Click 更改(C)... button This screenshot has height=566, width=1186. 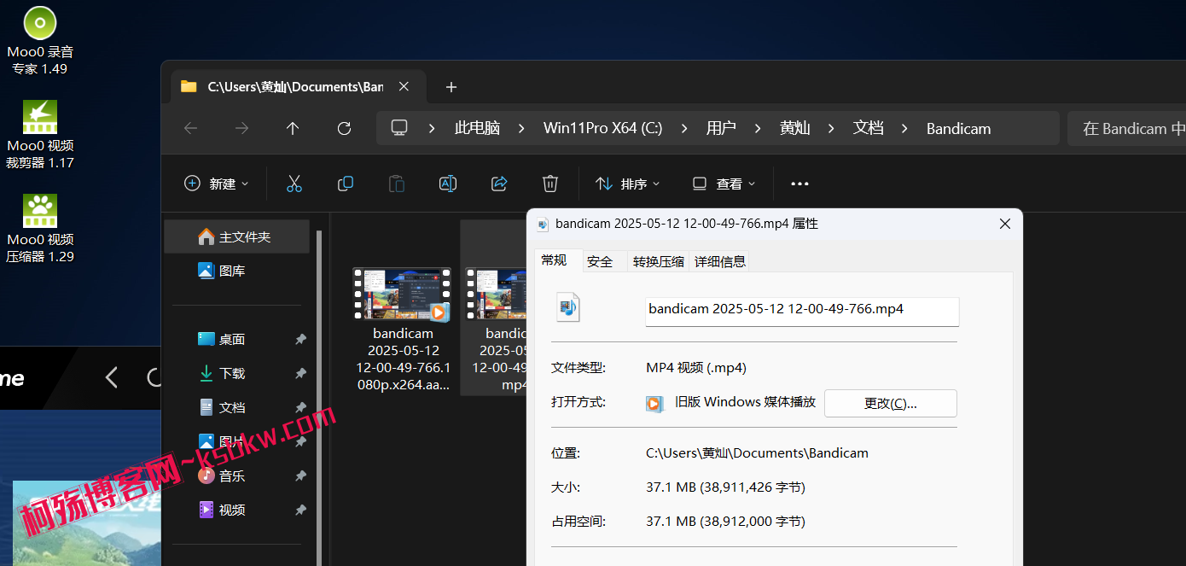pyautogui.click(x=891, y=403)
